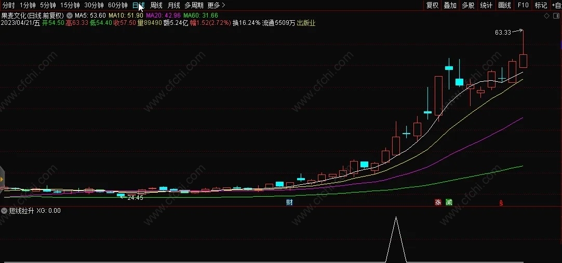Viewport: 562px width, 263px height.
Task: Select the 30分钟 period tab
Action: tap(93, 5)
